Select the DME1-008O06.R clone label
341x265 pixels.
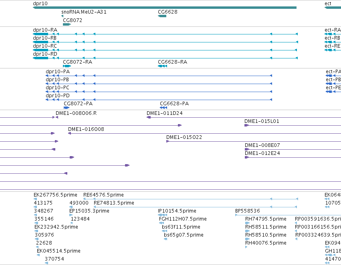(76, 113)
